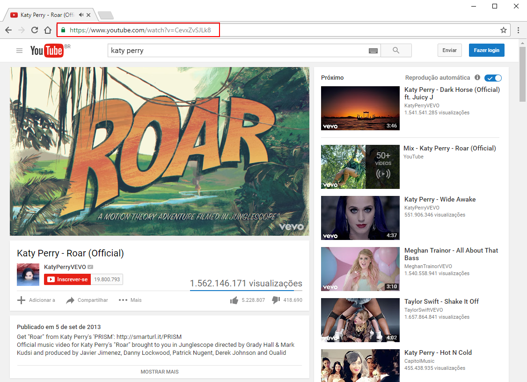
Task: Click the Próximo heading text
Action: 332,77
